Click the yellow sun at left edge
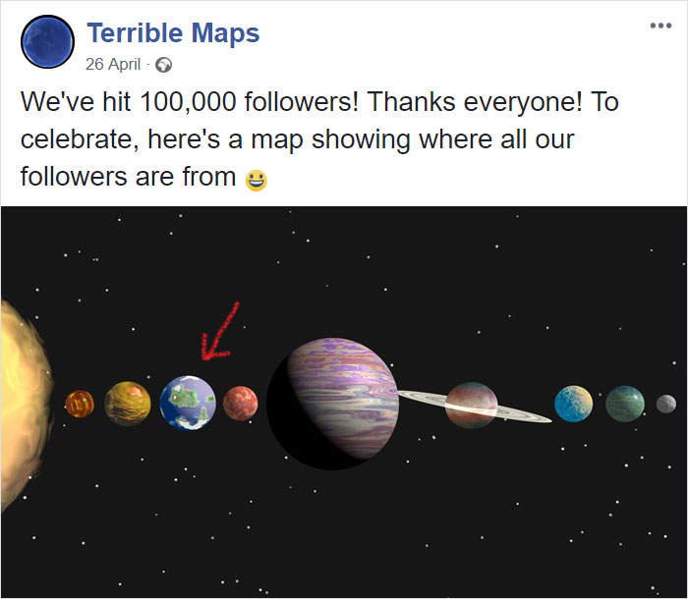The height and width of the screenshot is (599, 688). click(26, 405)
